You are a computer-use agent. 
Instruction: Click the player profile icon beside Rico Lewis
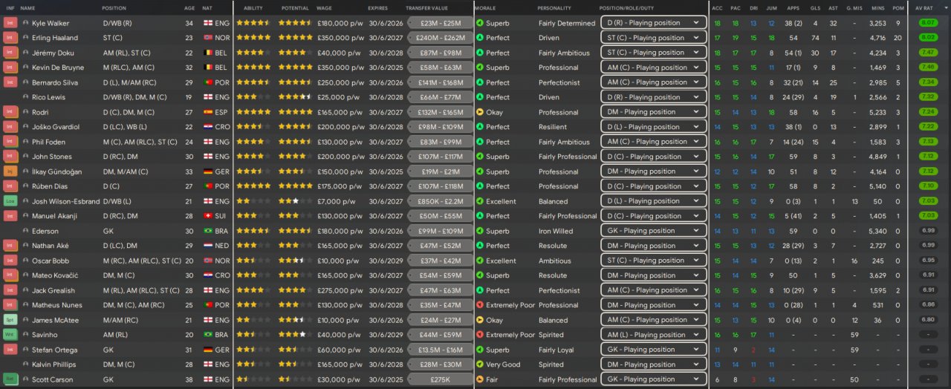pos(26,97)
